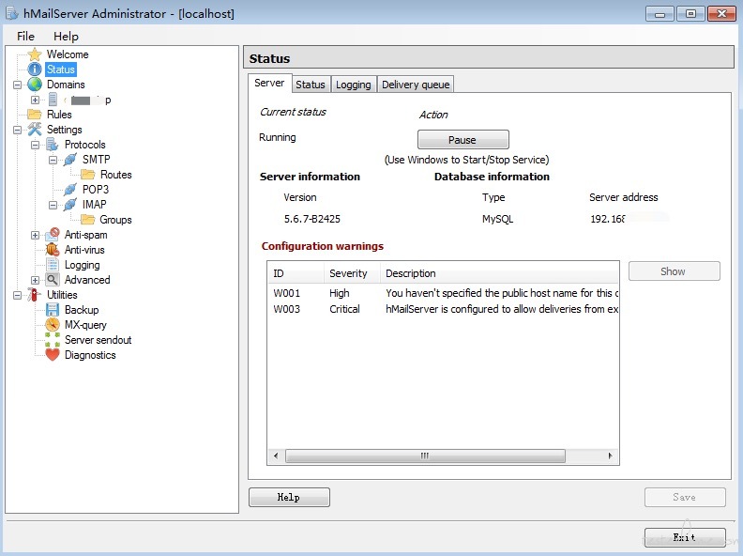Click the Rules folder icon
The width and height of the screenshot is (743, 556).
tap(35, 115)
